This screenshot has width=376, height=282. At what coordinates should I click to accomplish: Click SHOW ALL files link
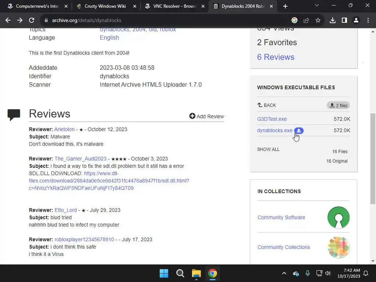pos(268,149)
